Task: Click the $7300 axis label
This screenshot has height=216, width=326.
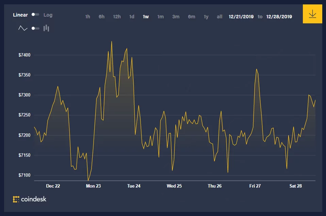Action: point(24,95)
